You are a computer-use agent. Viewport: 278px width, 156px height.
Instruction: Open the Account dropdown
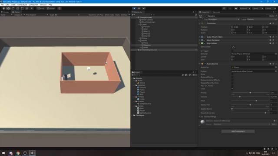pyautogui.click(x=245, y=9)
